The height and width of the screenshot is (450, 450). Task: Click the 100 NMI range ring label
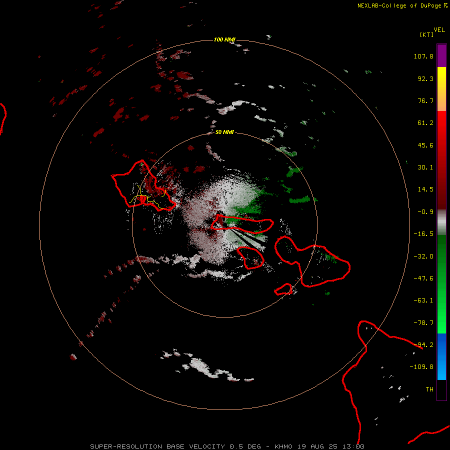[224, 39]
